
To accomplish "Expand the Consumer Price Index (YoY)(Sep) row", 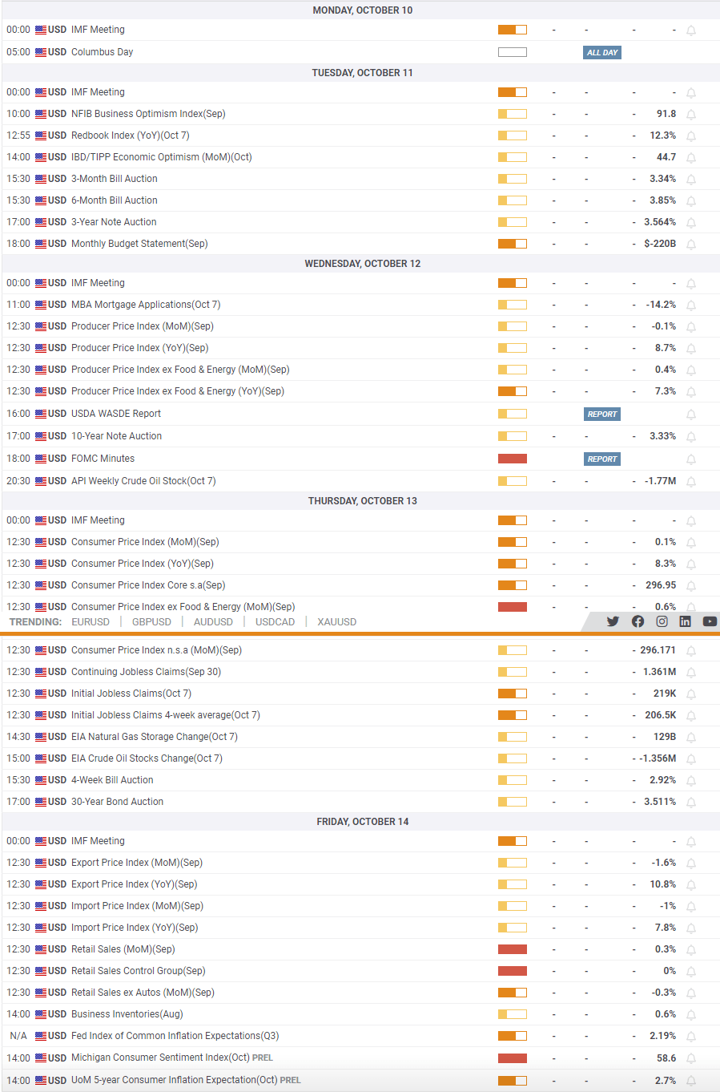I will click(360, 564).
